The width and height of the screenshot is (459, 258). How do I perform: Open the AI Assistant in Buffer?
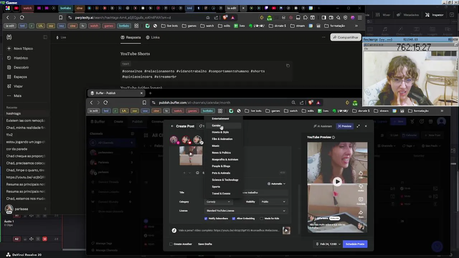(x=323, y=126)
